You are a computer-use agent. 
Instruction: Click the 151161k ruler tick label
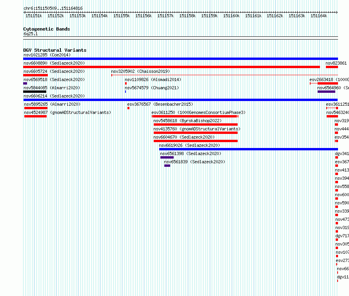click(x=253, y=16)
